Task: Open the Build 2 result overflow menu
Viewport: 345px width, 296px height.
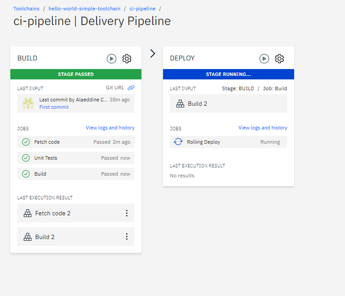Action: coord(127,236)
